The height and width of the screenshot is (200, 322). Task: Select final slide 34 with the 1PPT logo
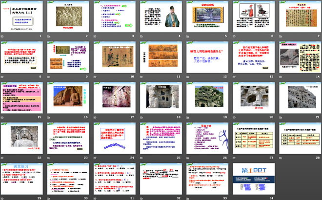click(252, 178)
